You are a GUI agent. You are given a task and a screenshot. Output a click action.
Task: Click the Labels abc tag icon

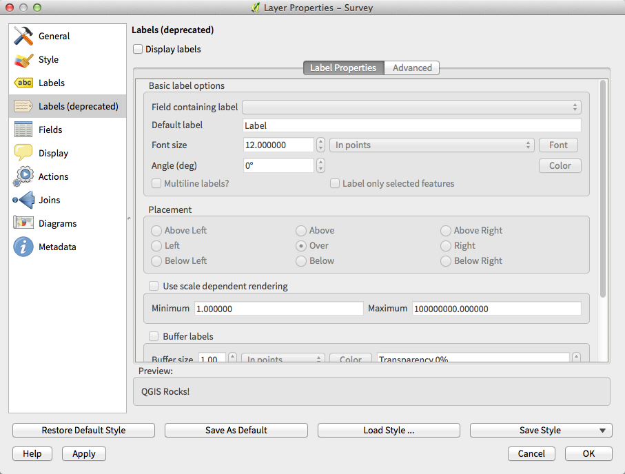(x=23, y=83)
